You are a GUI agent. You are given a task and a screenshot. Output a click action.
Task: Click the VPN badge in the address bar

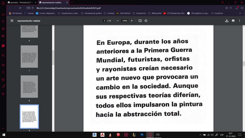click(28, 8)
